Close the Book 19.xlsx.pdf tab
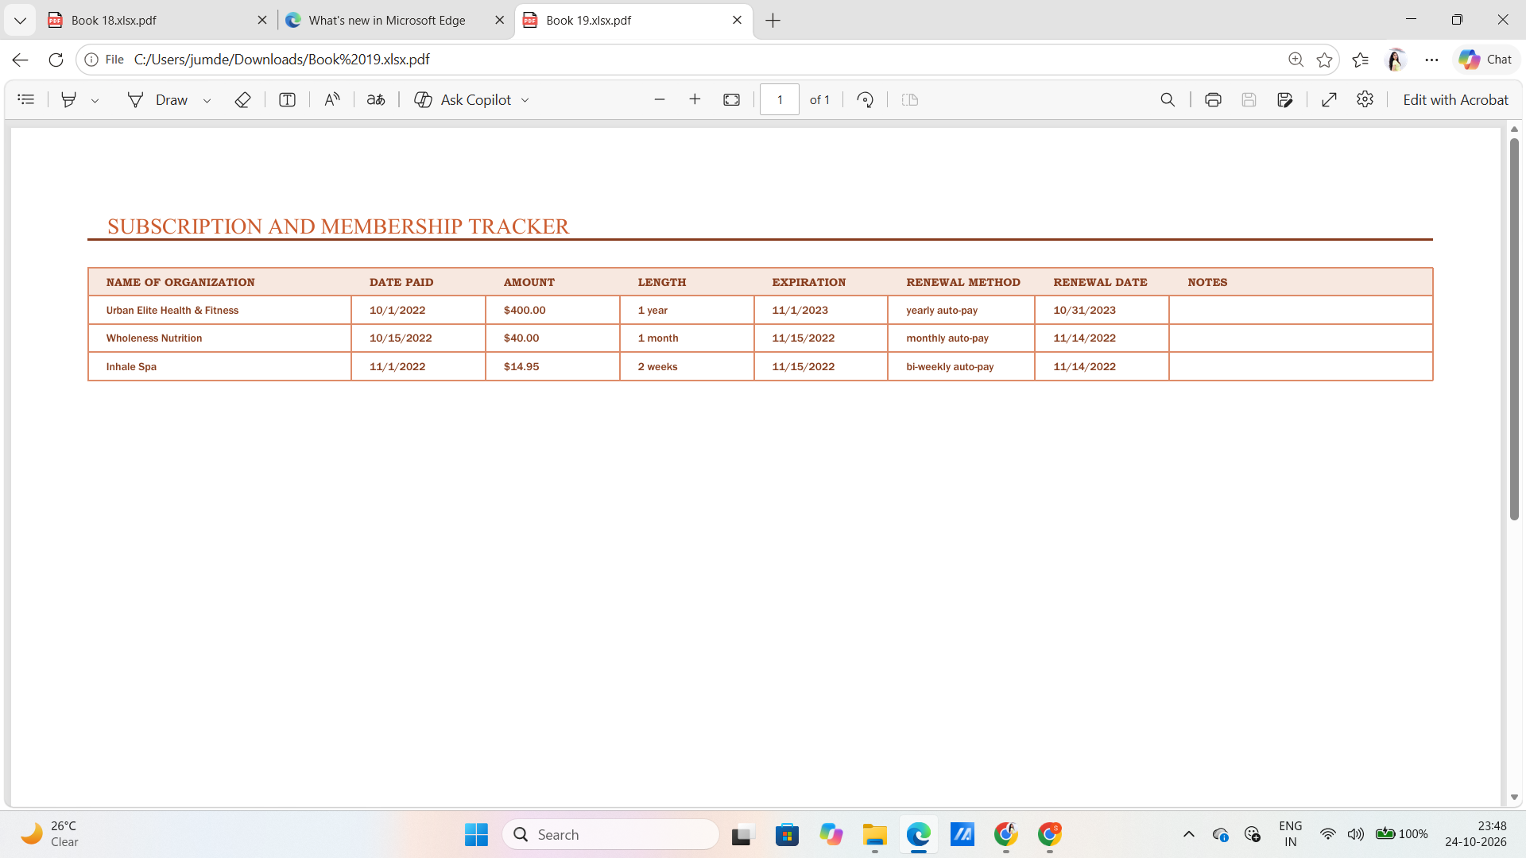1526x858 pixels. 737,20
